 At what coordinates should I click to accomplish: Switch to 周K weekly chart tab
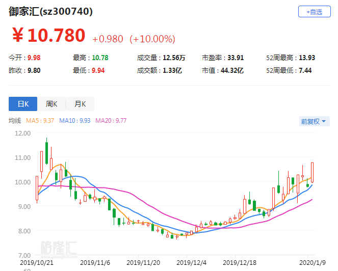(x=51, y=104)
